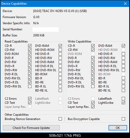Click the buffer size value 2000 KiB

[39, 35]
